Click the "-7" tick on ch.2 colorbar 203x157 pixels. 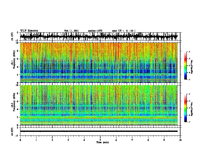click(x=189, y=122)
